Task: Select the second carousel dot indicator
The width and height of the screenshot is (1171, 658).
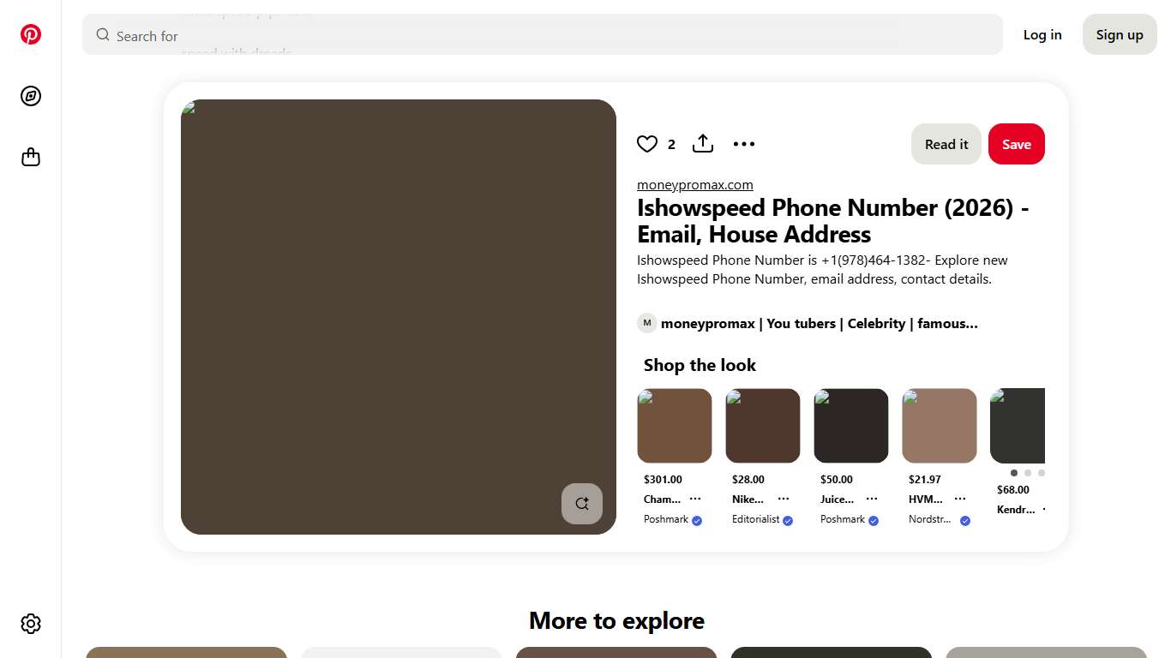Action: click(x=1028, y=473)
